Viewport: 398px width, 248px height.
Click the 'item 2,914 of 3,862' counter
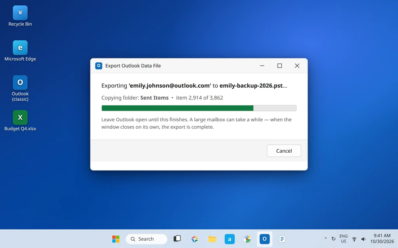click(x=199, y=98)
